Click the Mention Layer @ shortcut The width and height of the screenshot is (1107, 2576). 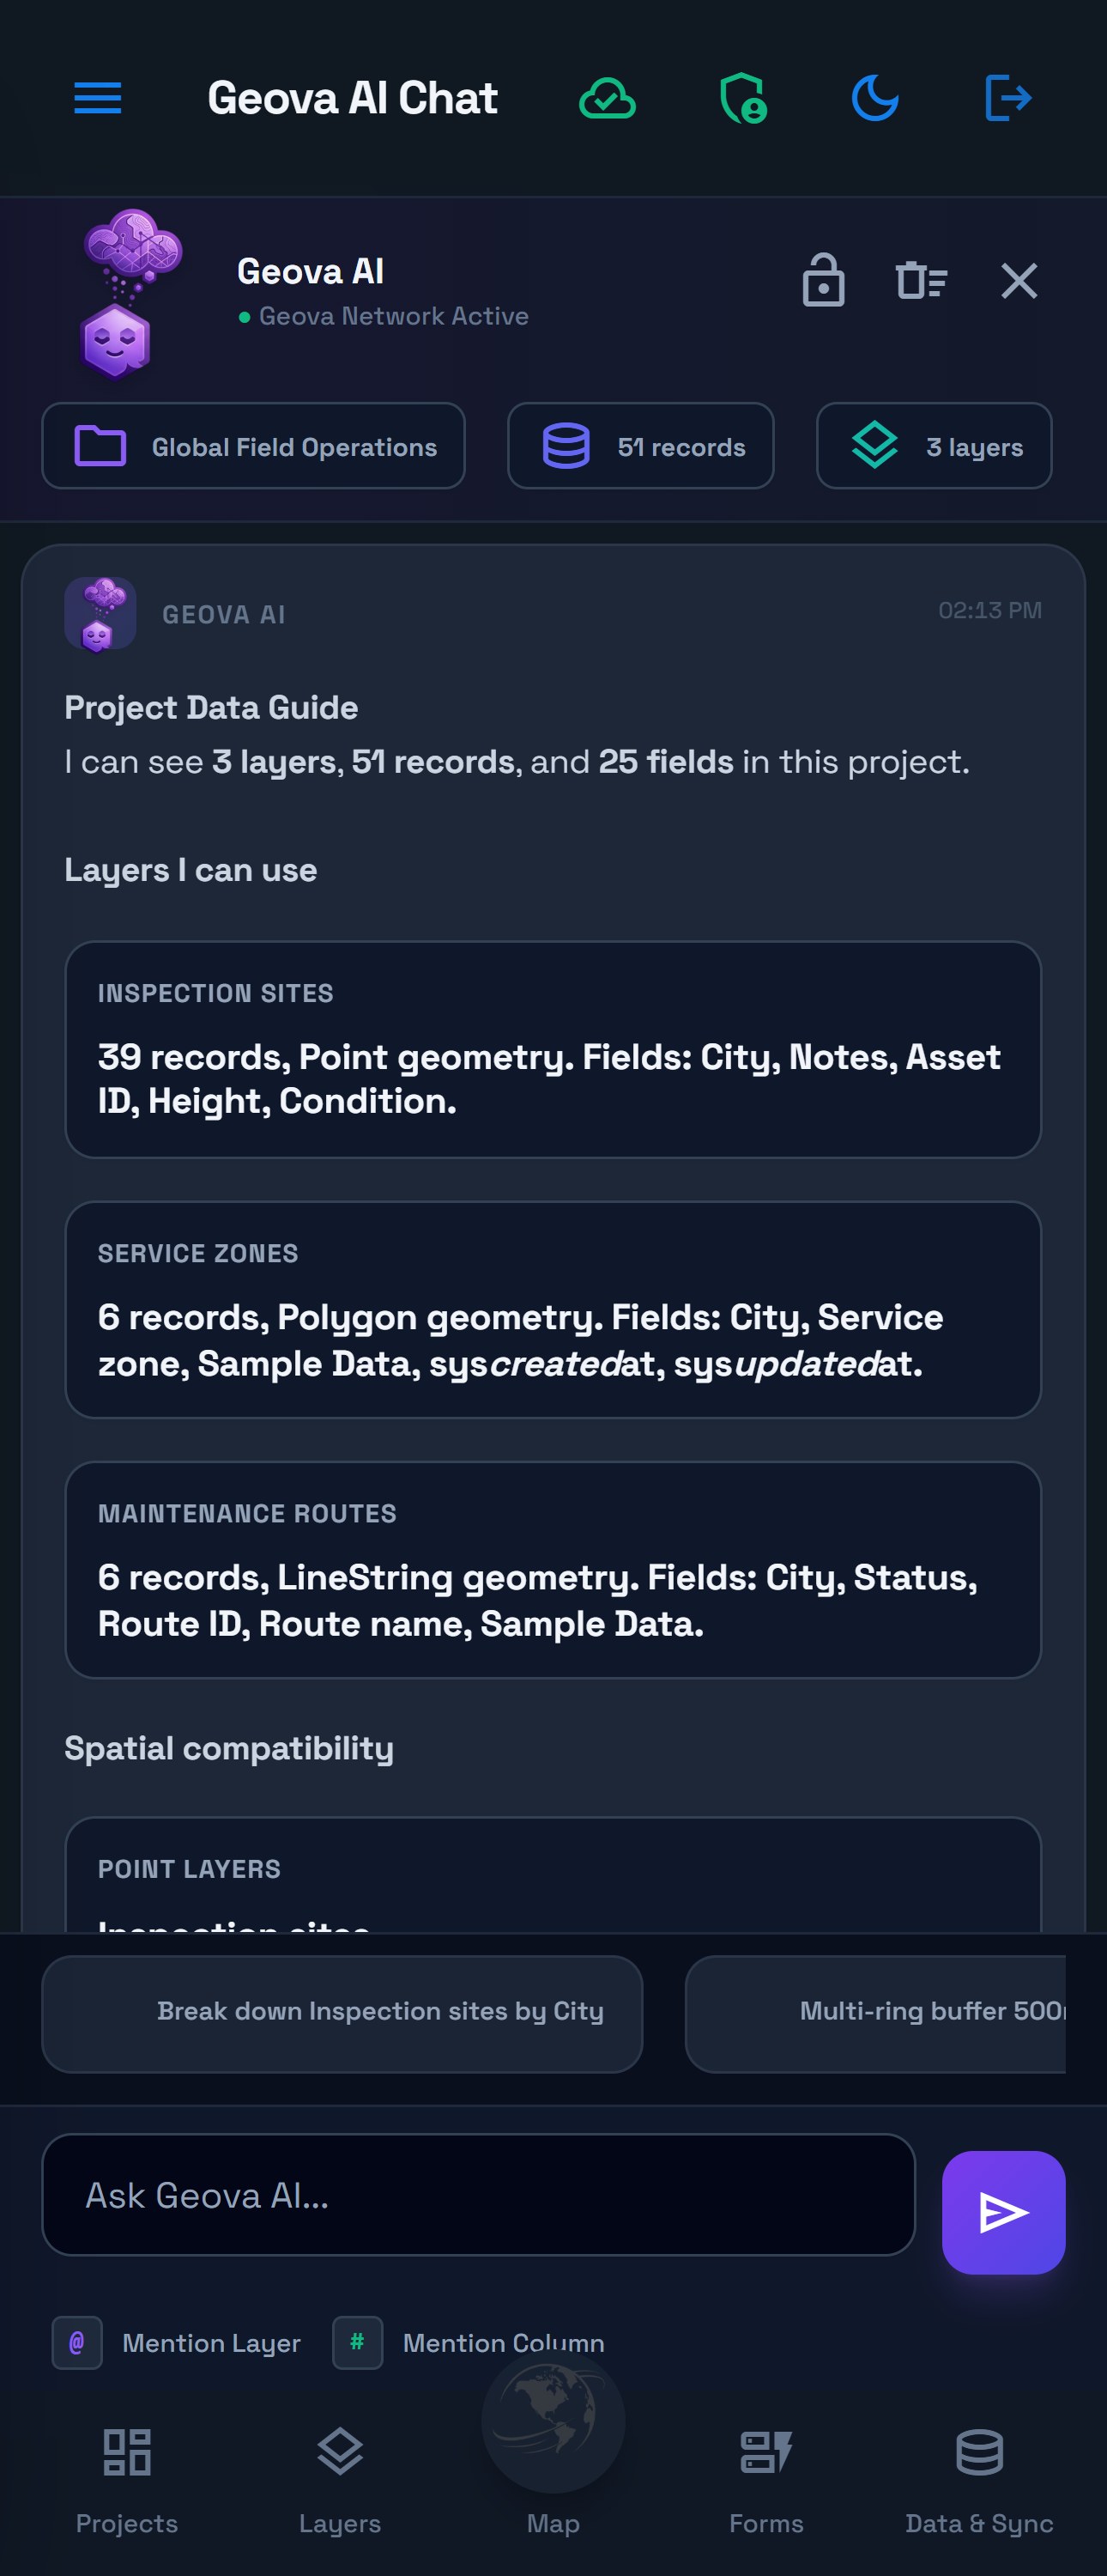click(177, 2342)
